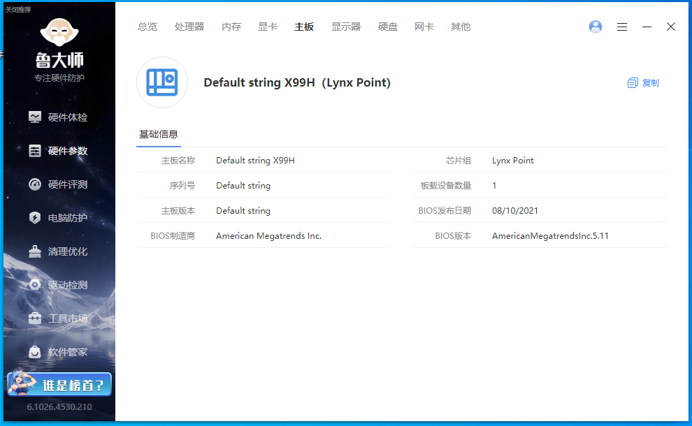Select the 基础信息 basic info tab
The image size is (692, 426).
[x=159, y=134]
